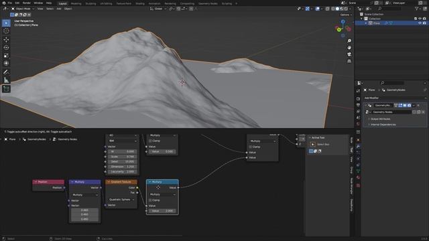Open the Modifier properties wrench tab
The width and height of the screenshot is (429, 241).
(358, 147)
